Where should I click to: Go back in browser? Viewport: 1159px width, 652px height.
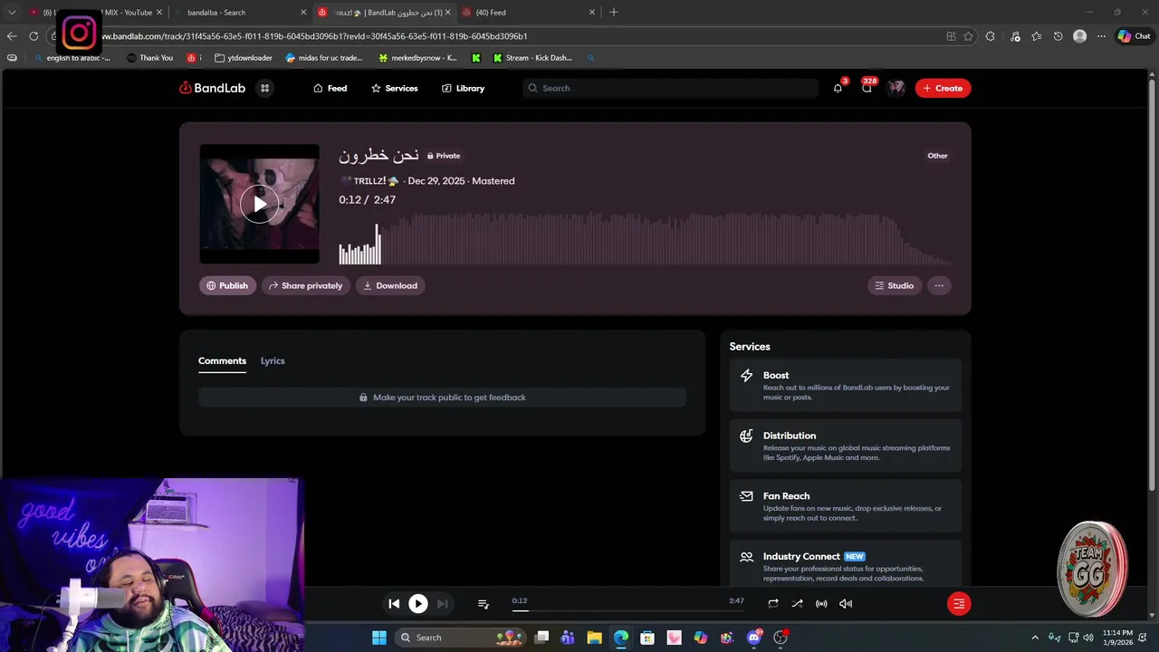click(x=12, y=36)
